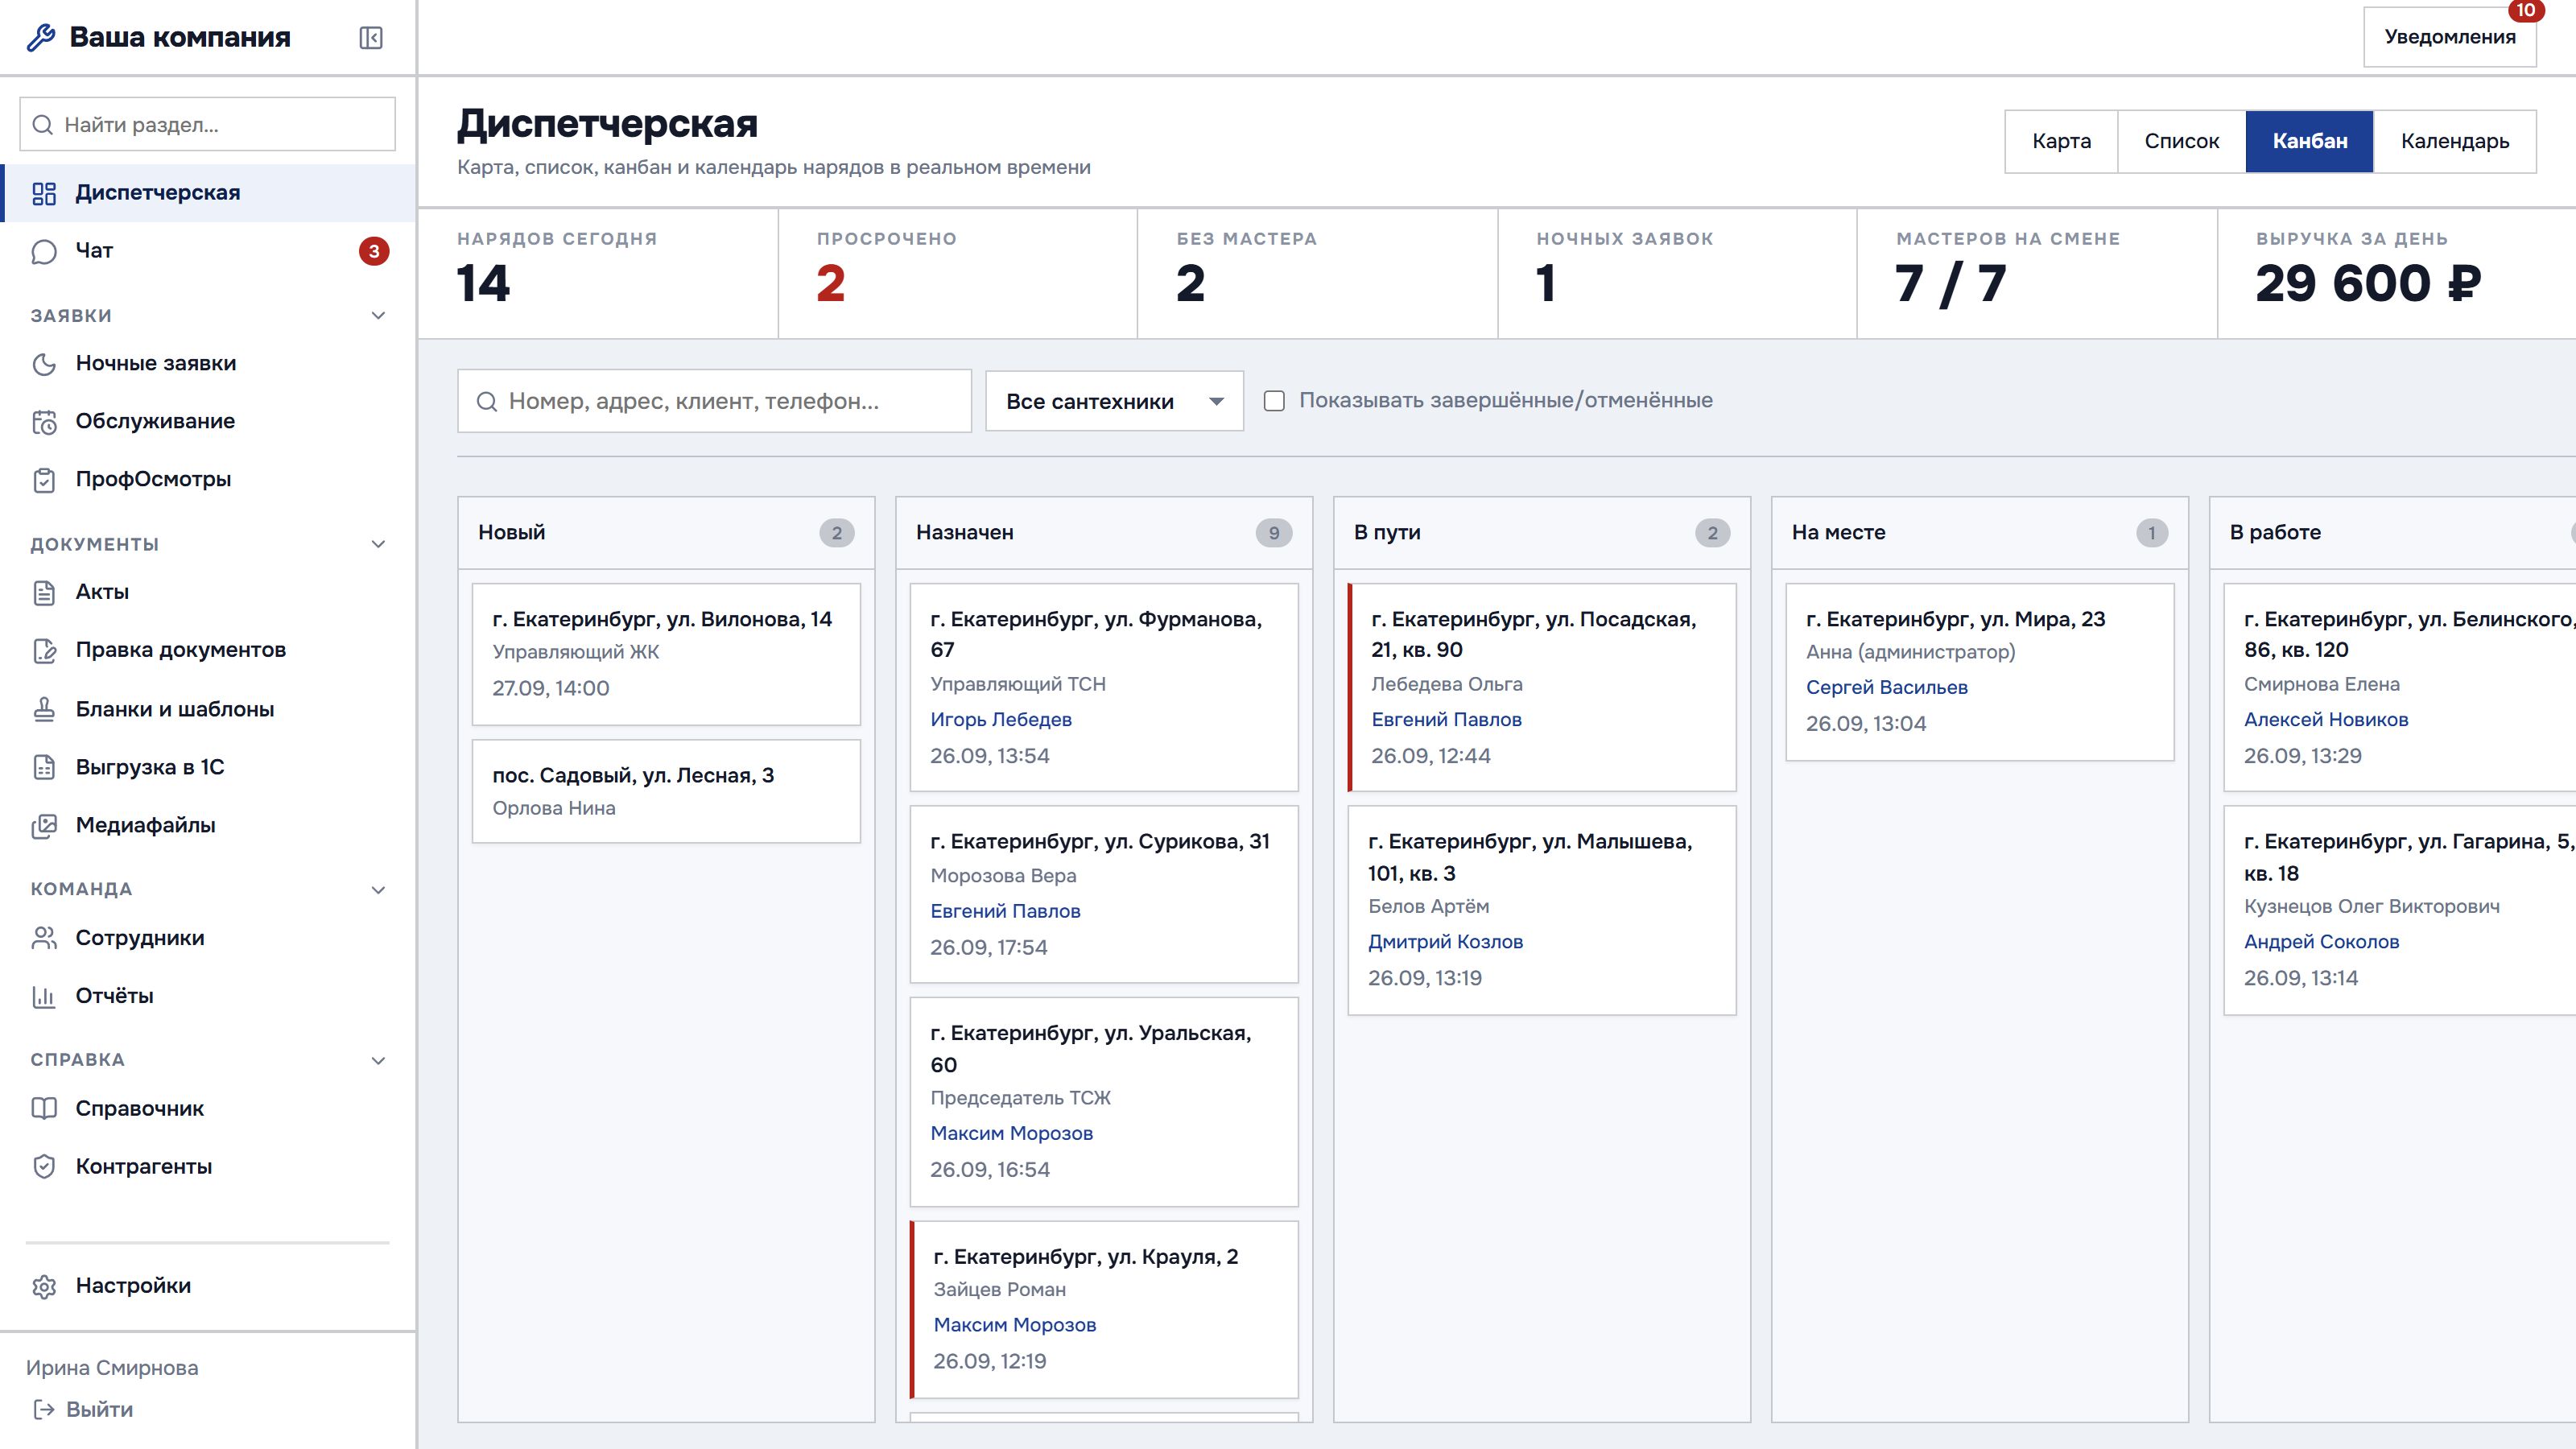
Task: Switch to the Календарь view tab
Action: pos(2455,141)
